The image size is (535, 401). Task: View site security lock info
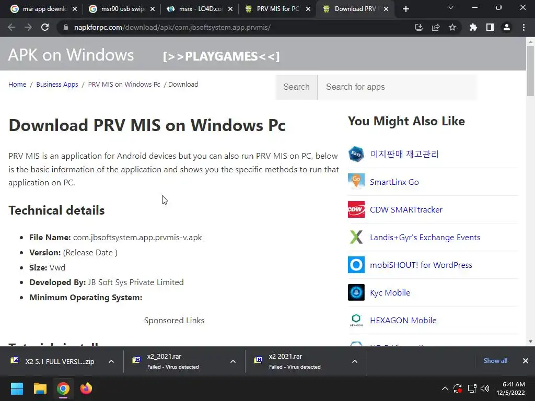pyautogui.click(x=66, y=27)
